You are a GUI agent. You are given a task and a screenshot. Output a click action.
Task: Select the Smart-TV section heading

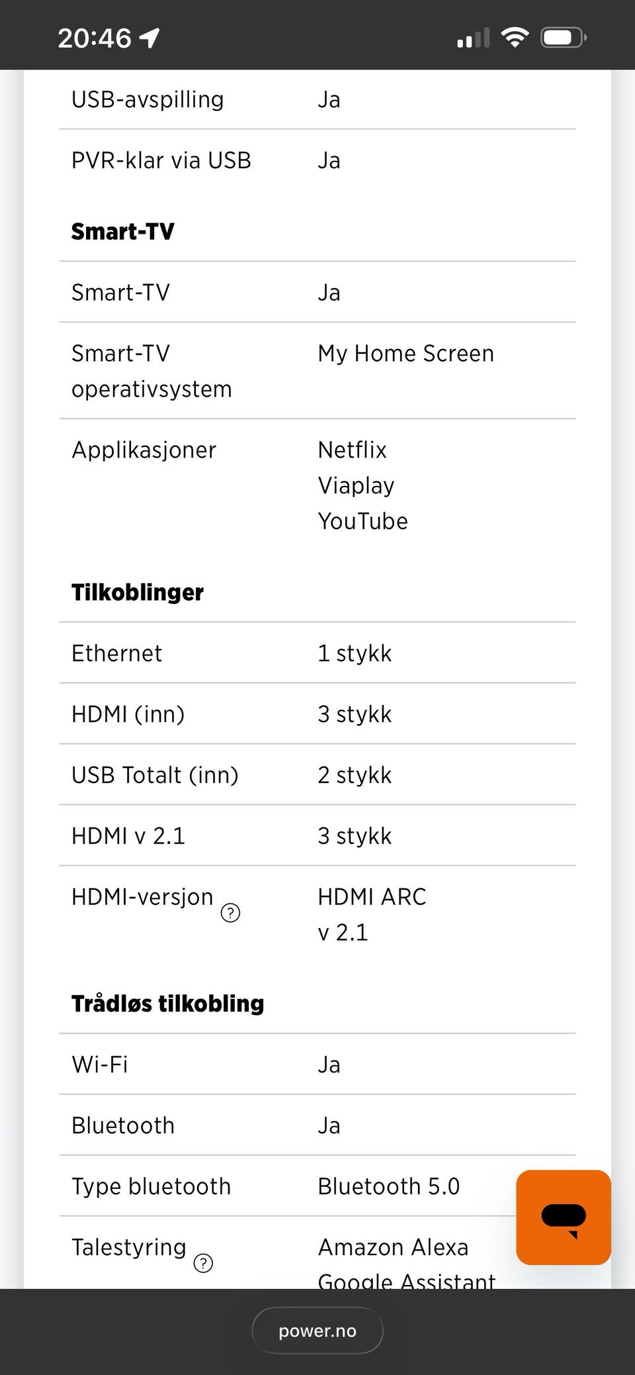click(x=123, y=231)
